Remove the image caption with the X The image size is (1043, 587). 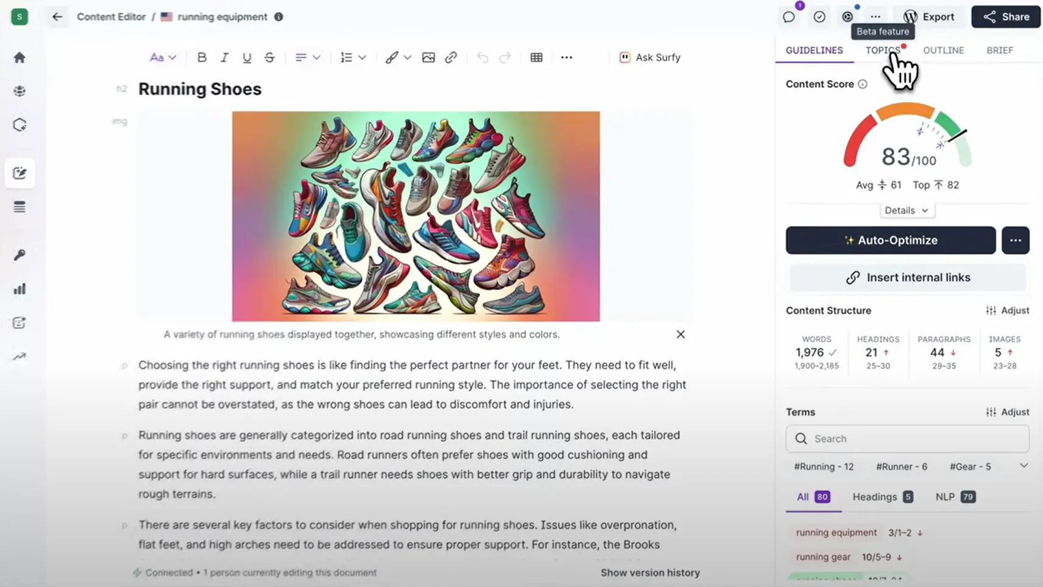click(x=681, y=334)
